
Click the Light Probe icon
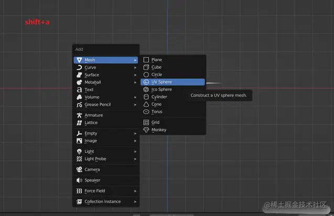tap(79, 159)
